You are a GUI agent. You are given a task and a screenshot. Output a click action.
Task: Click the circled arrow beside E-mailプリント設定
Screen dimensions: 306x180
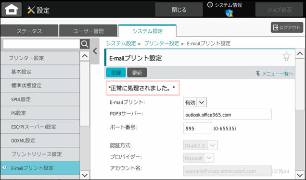pos(4,167)
